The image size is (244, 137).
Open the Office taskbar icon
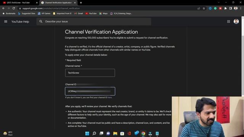129,134
